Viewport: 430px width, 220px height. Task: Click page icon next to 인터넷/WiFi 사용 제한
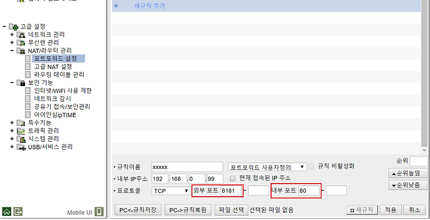tap(27, 91)
